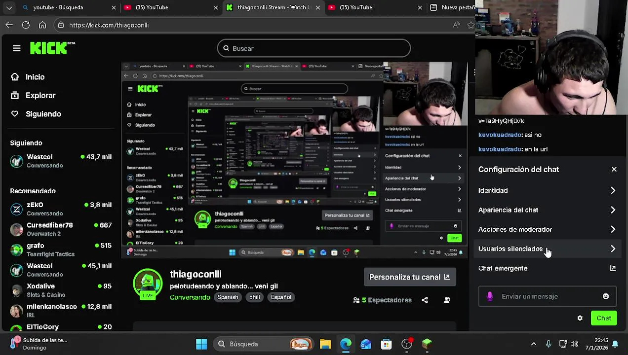Viewport: 628px width, 355px height.
Task: Click the Spanish tag
Action: coord(228,297)
